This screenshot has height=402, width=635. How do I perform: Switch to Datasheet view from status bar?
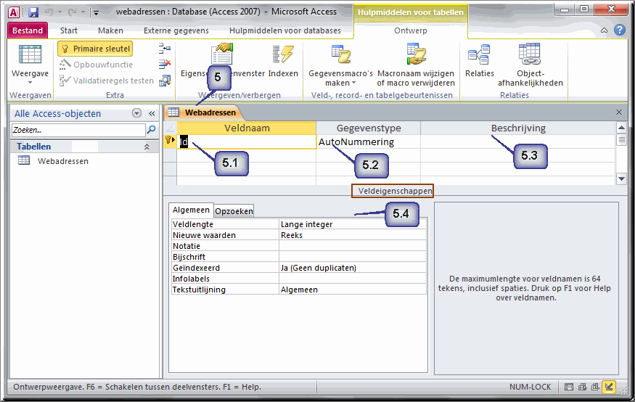[569, 387]
